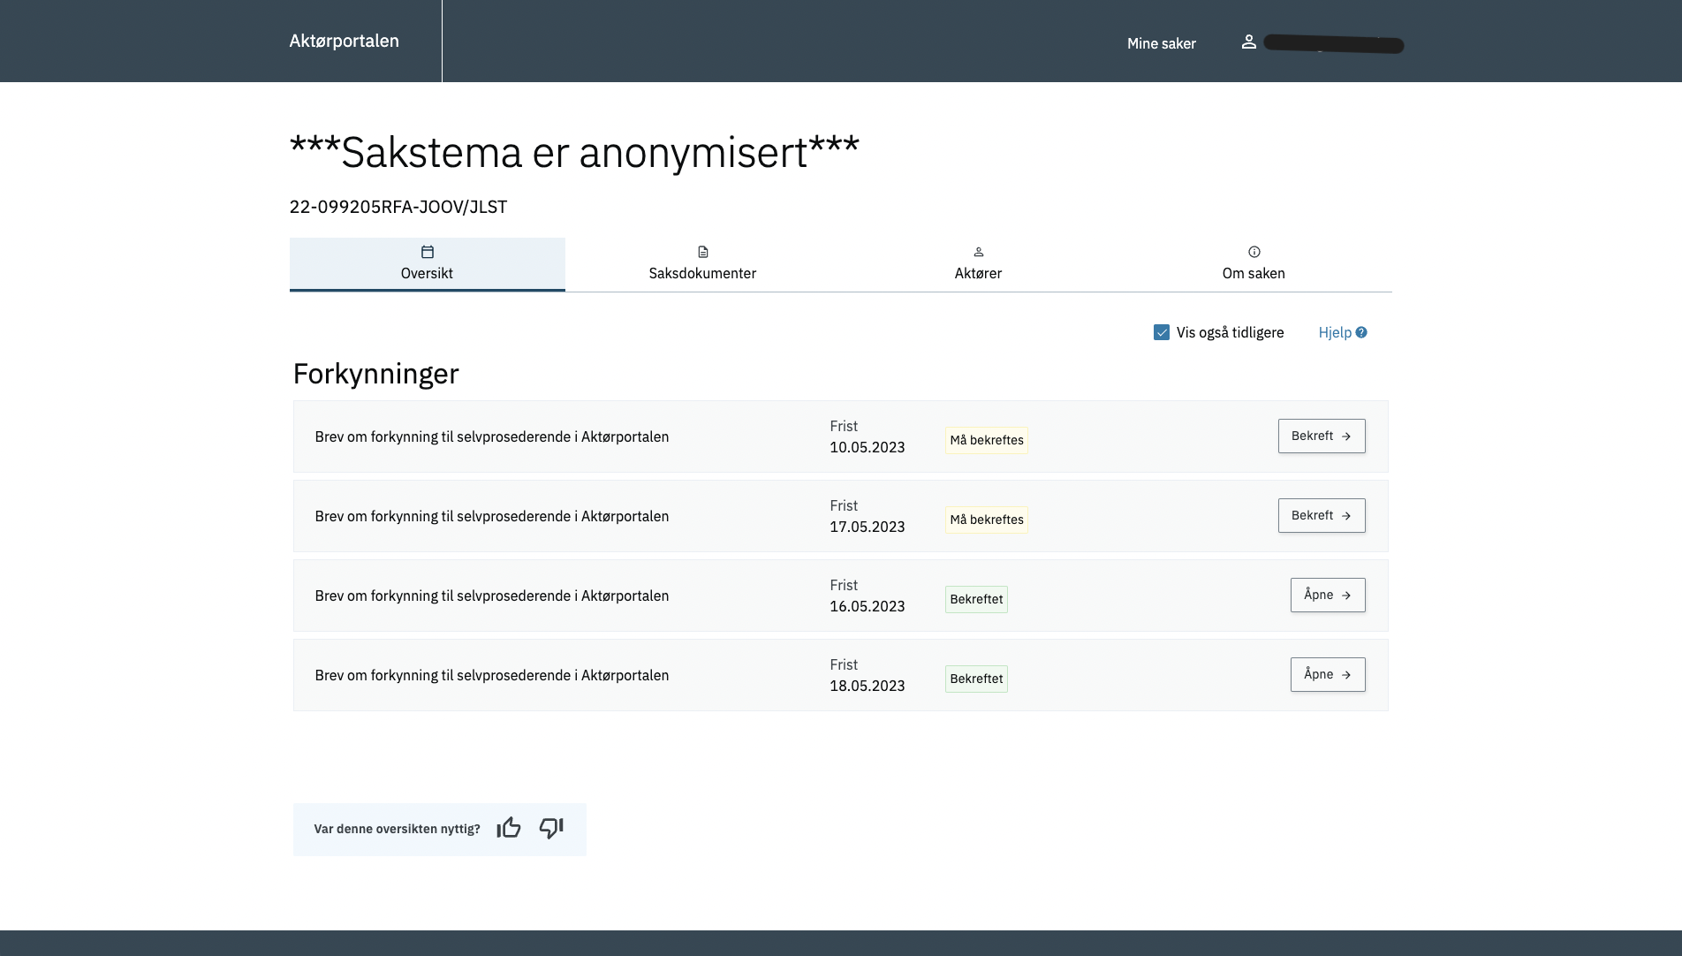This screenshot has width=1682, height=956.
Task: Switch to the Oversikt tab
Action: coord(428,264)
